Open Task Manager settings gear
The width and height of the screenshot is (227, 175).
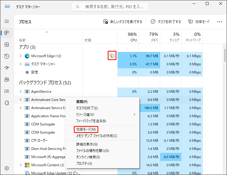pos(7,168)
